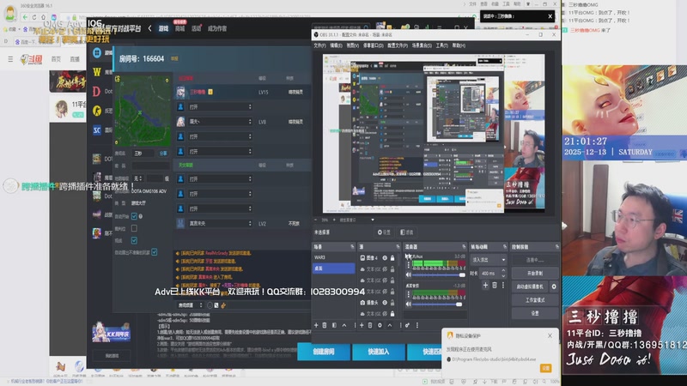Open OBS 停靠窗口(D) menu
Screen dimensions: 687x386
374,45
